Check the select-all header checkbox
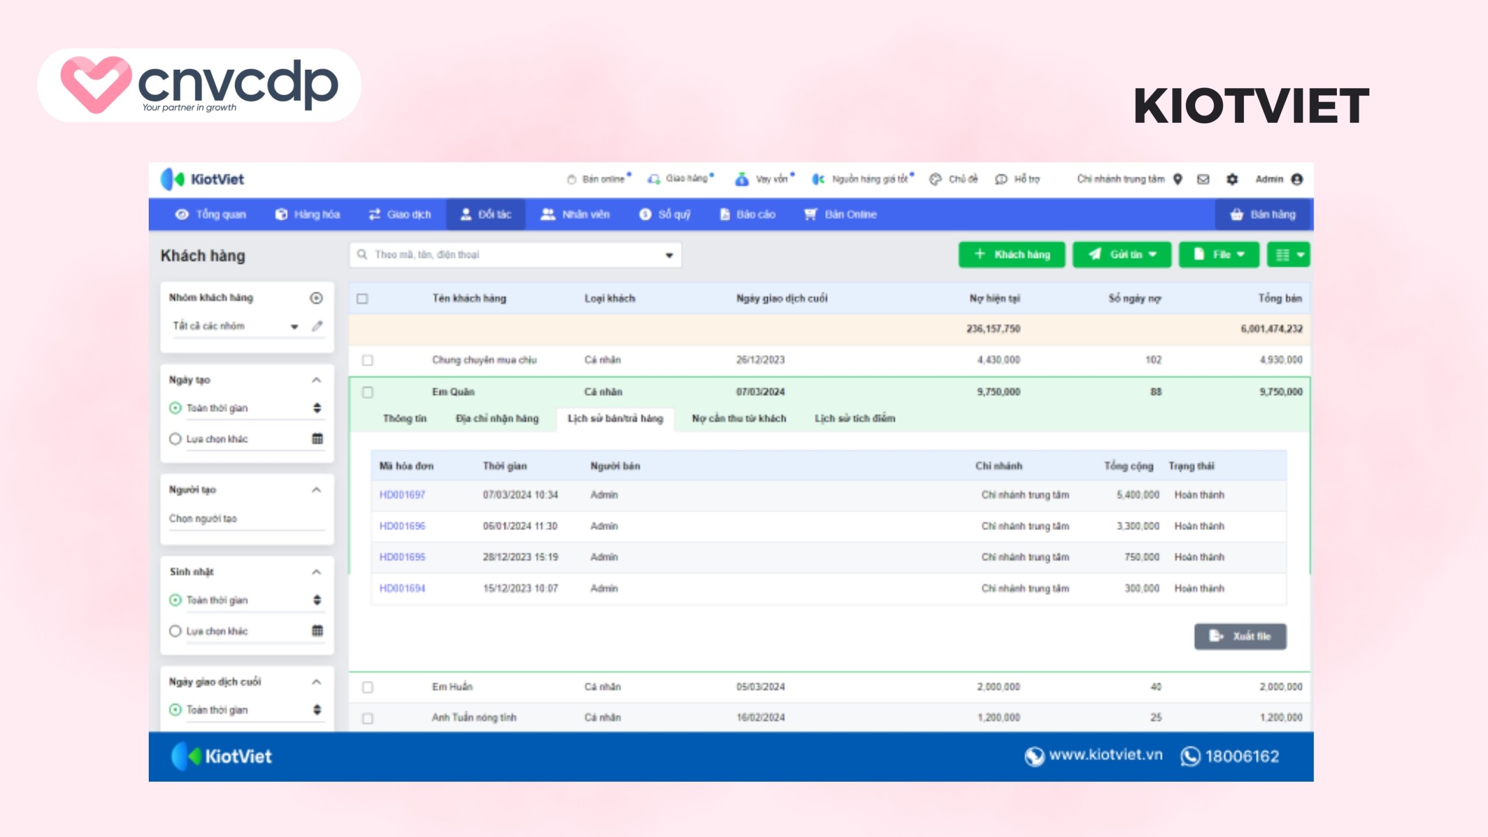 coord(363,299)
